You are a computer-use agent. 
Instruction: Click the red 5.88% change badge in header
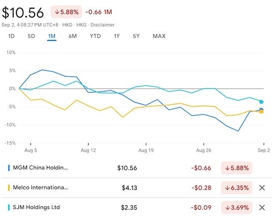pos(67,12)
